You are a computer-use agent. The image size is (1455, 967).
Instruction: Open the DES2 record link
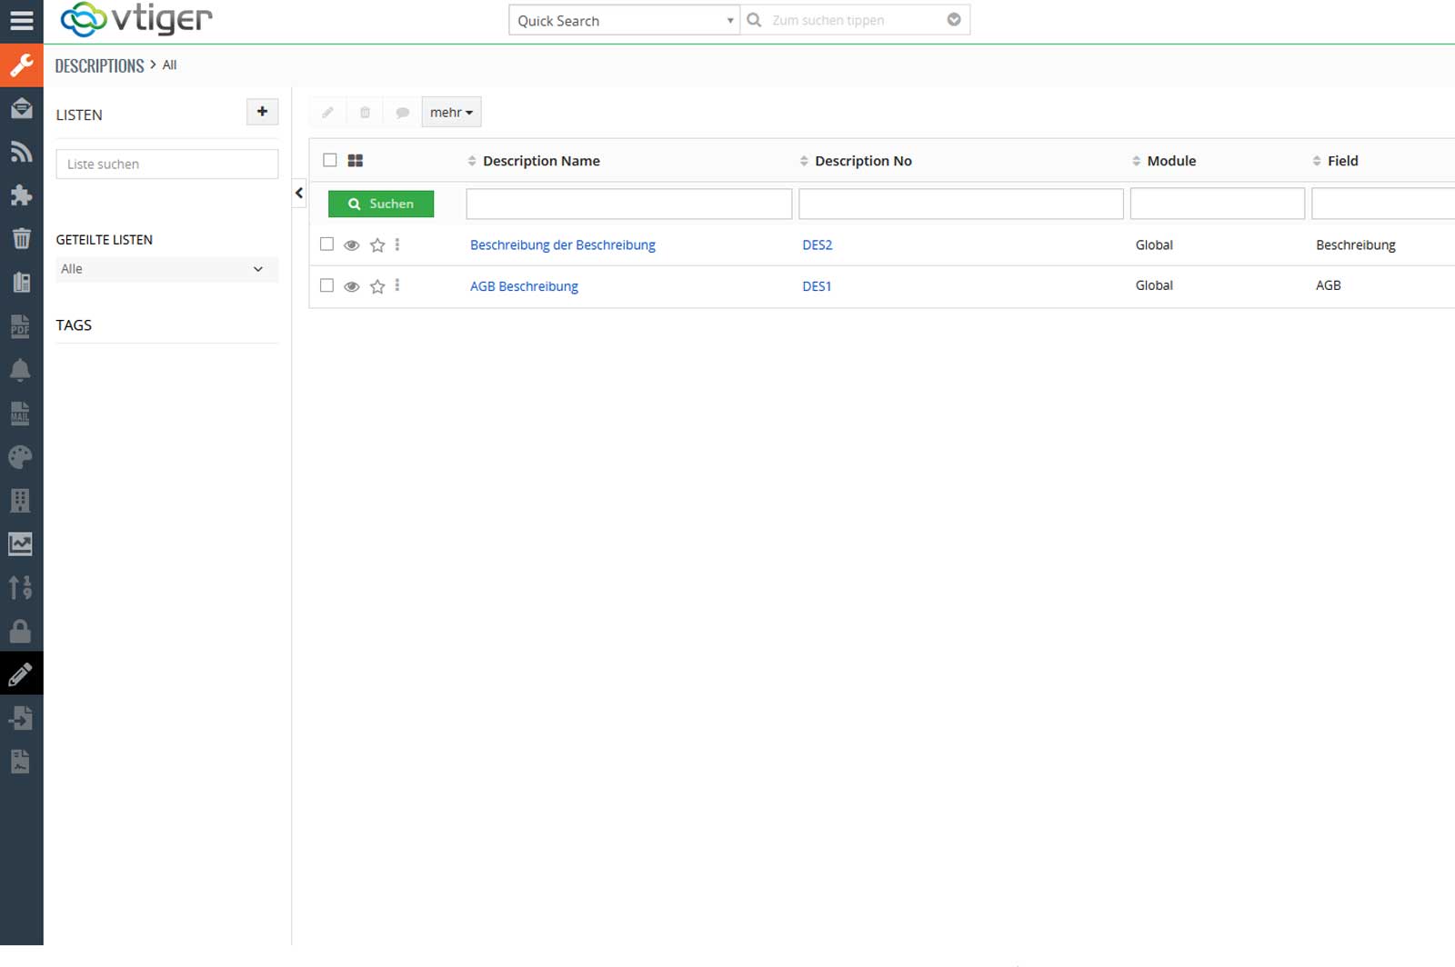pos(817,244)
